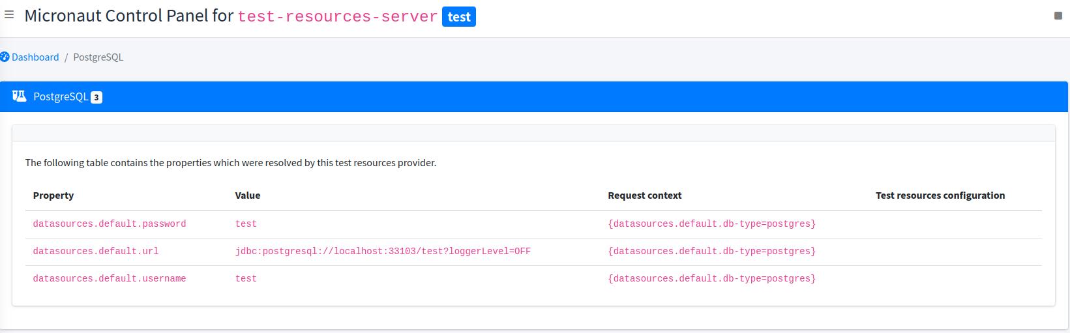The height and width of the screenshot is (333, 1070).
Task: Click the Value column header
Action: [x=248, y=195]
